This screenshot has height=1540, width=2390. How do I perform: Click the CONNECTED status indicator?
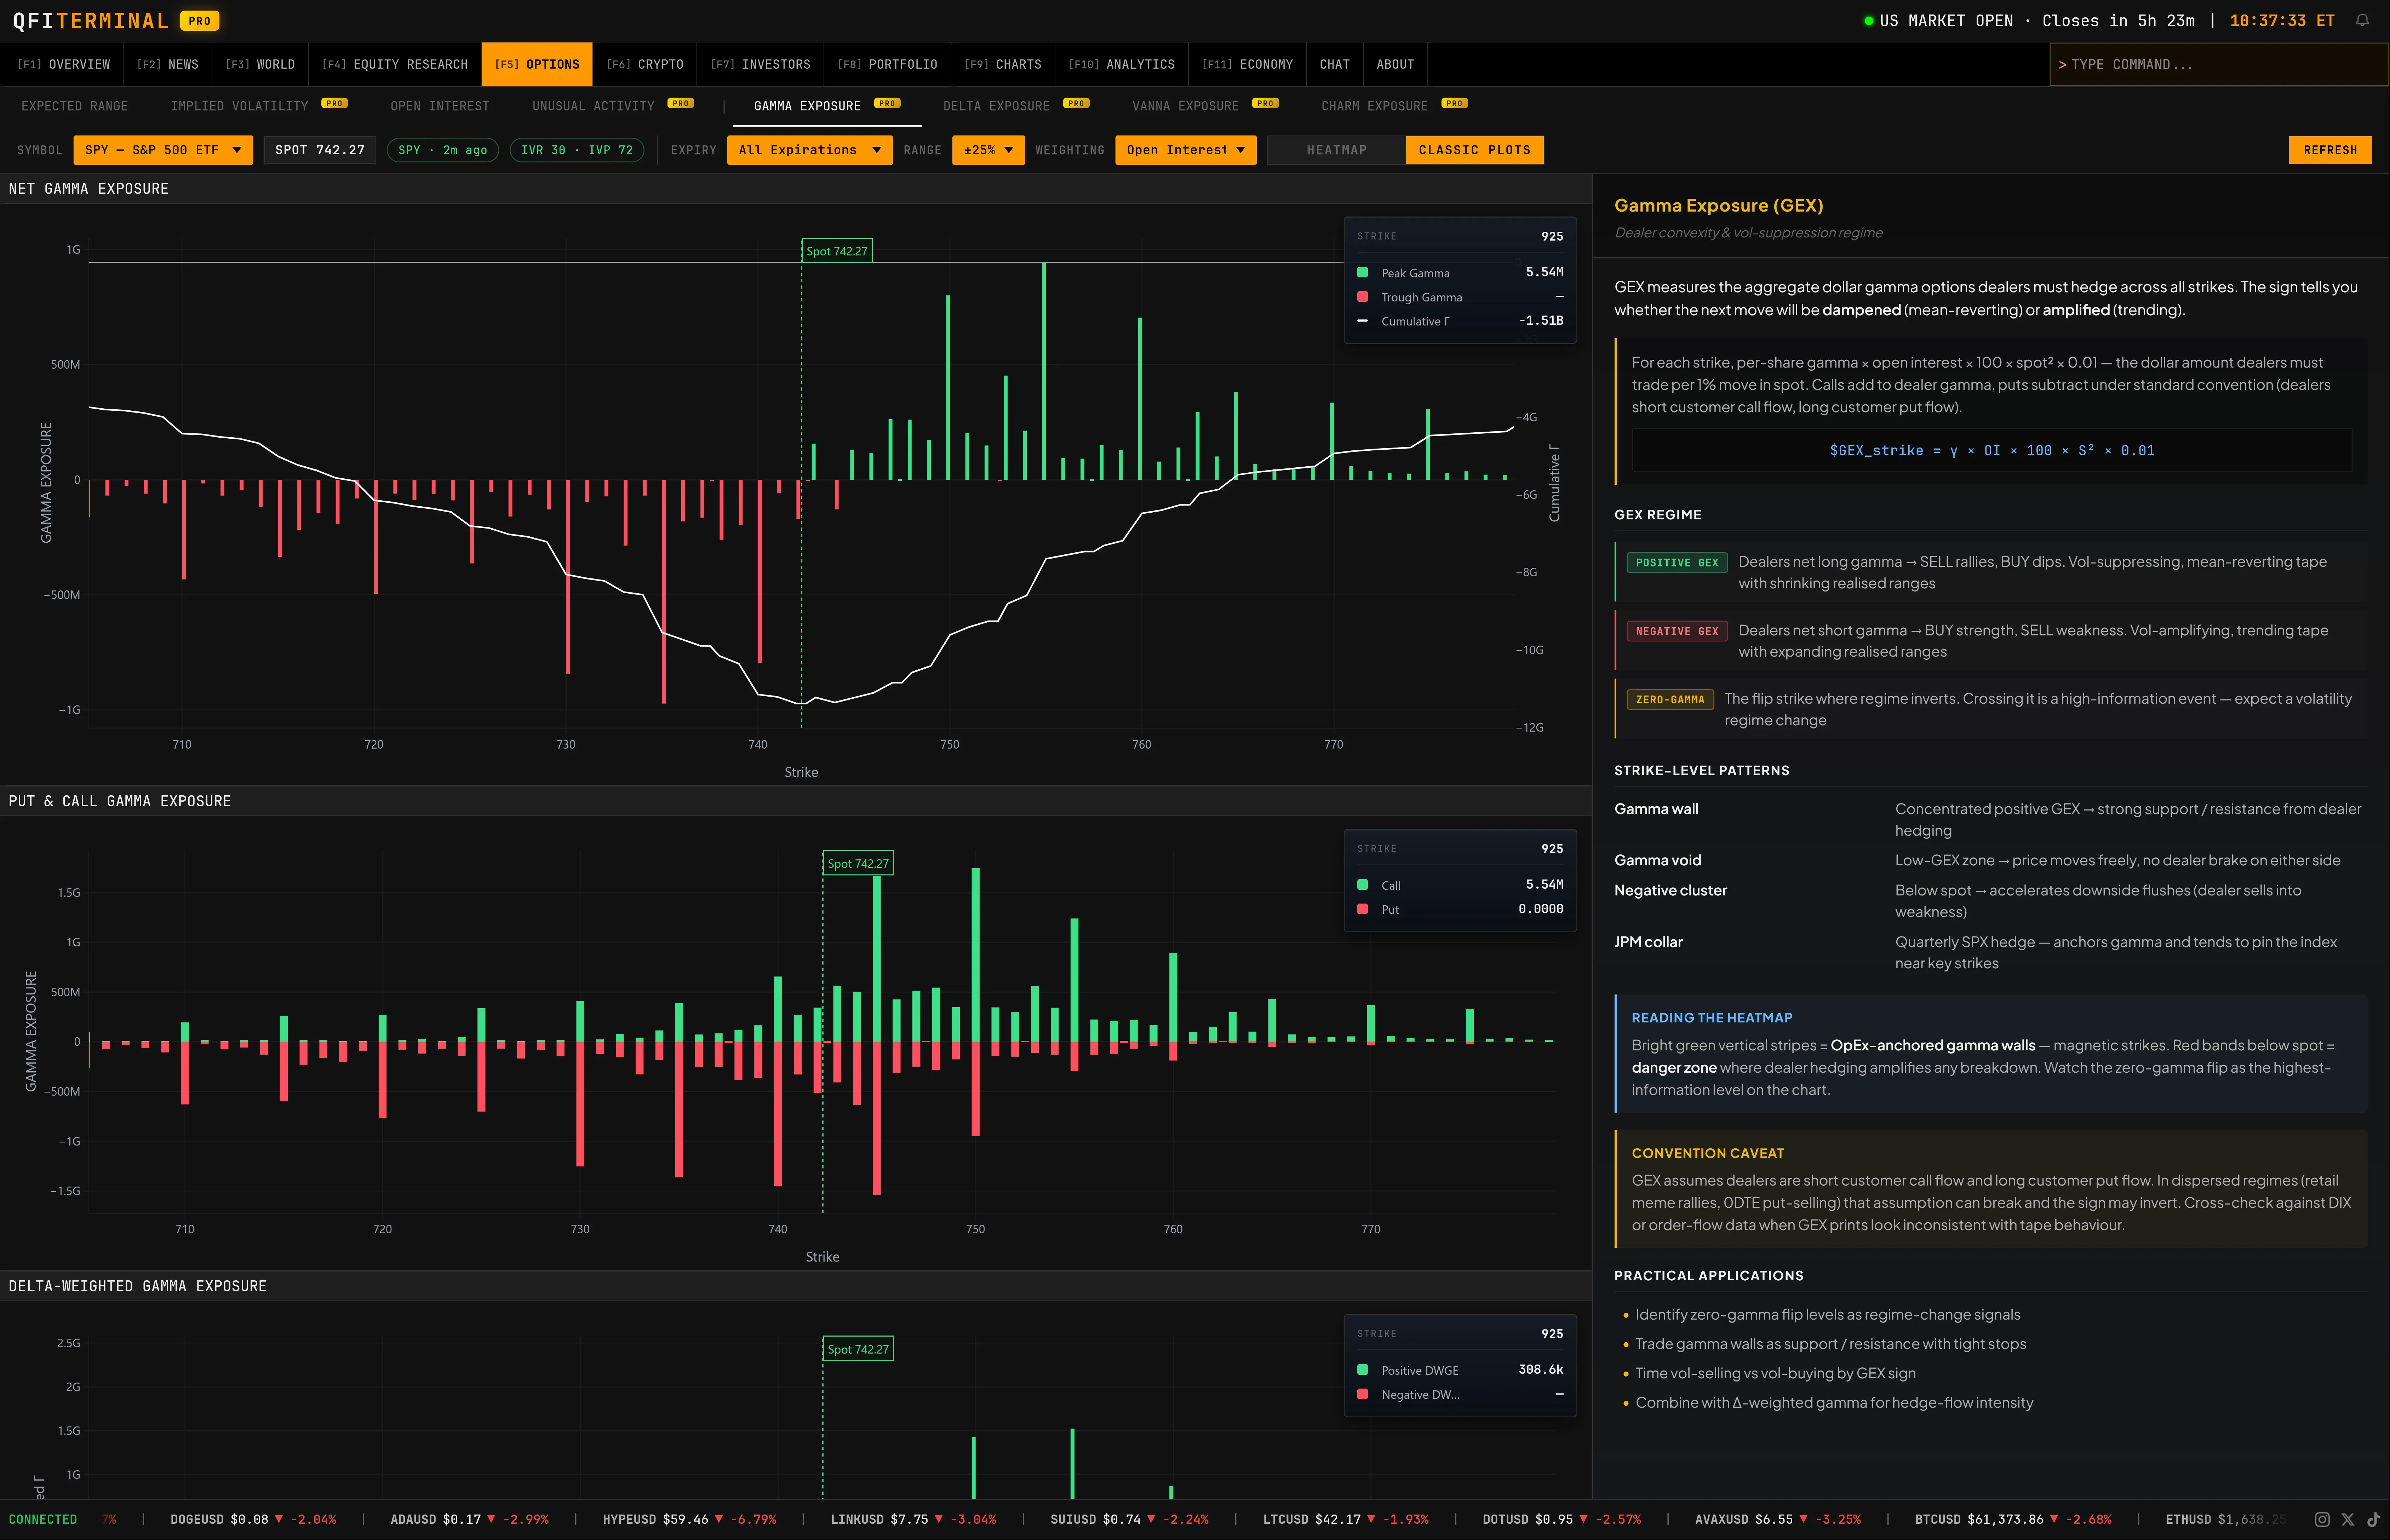point(43,1519)
